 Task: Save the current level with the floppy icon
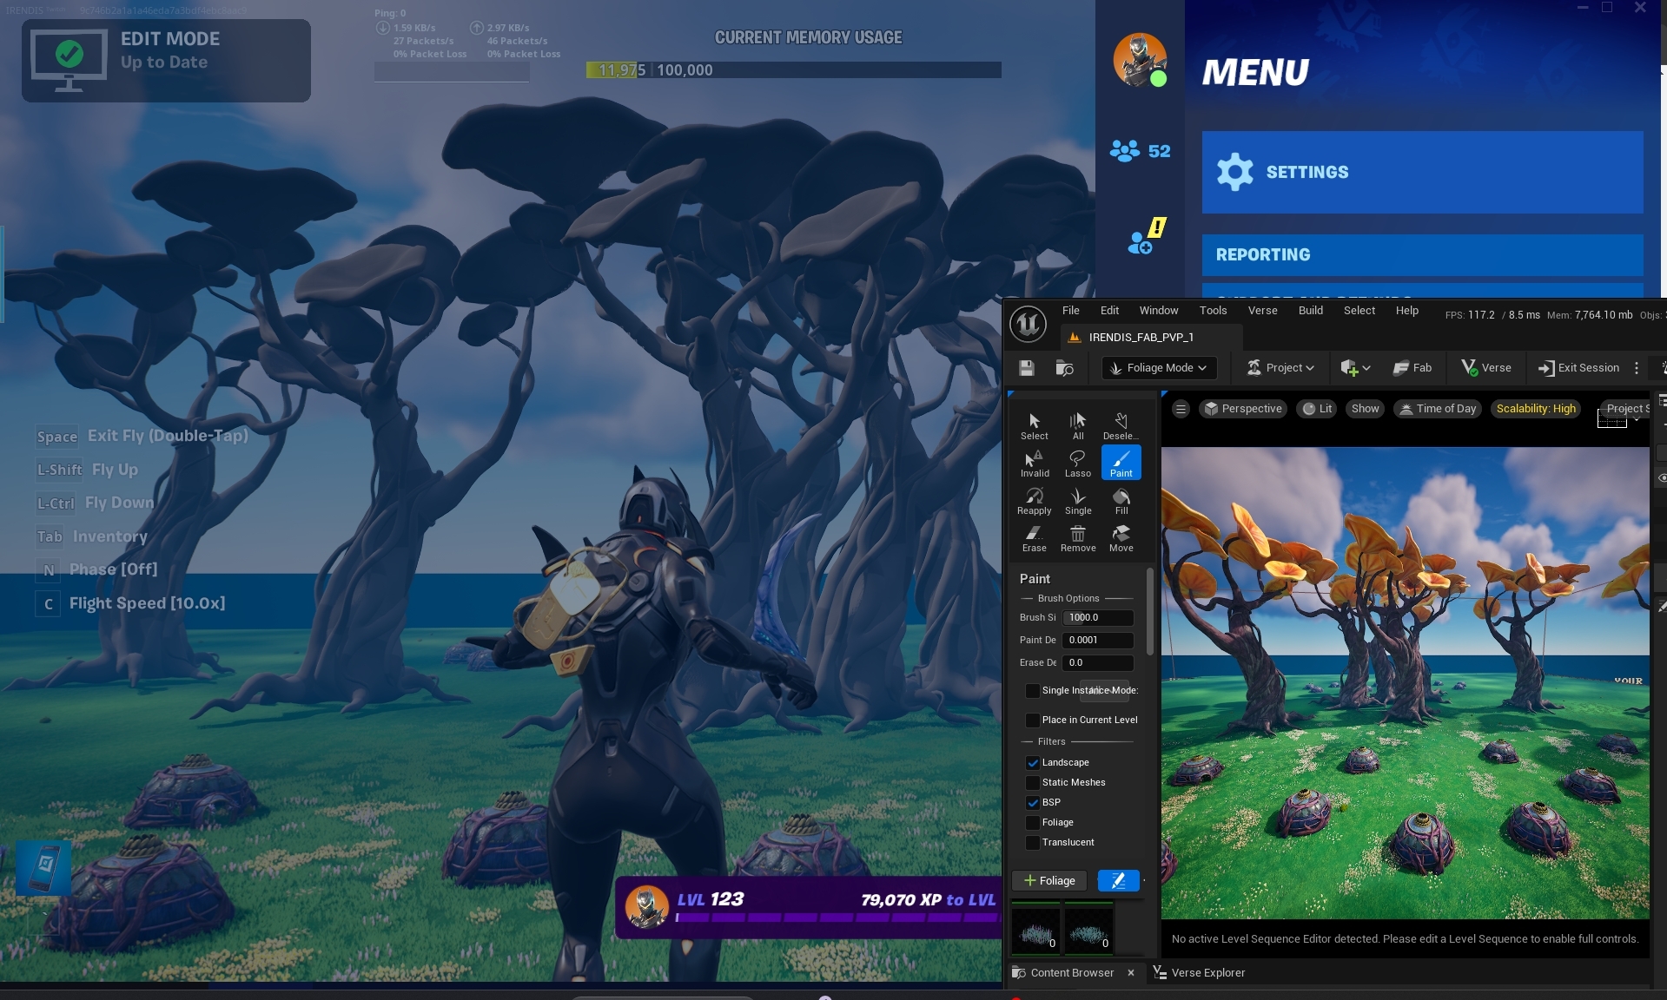coord(1026,368)
